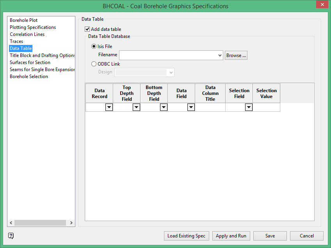Image resolution: width=331 pixels, height=248 pixels.
Task: Click the help question mark icon
Action: (x=11, y=236)
